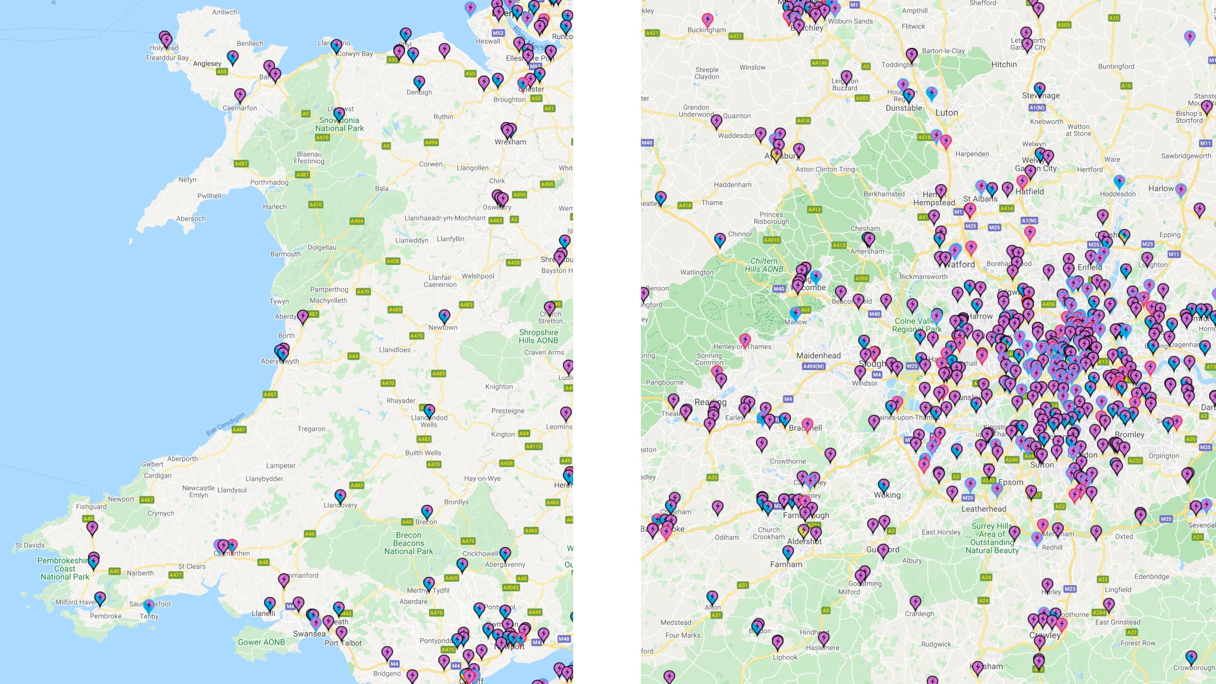The image size is (1216, 684).
Task: Select the 'Hitchin' town label
Action: pos(1004,64)
